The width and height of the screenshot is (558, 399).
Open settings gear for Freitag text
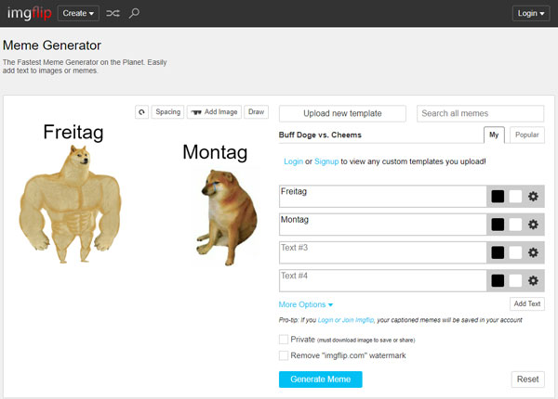[533, 197]
